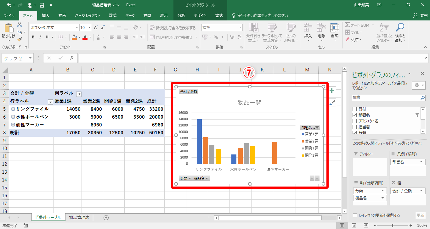The height and width of the screenshot is (229, 430).
Task: Open chart elements plus button
Action: coord(332,91)
